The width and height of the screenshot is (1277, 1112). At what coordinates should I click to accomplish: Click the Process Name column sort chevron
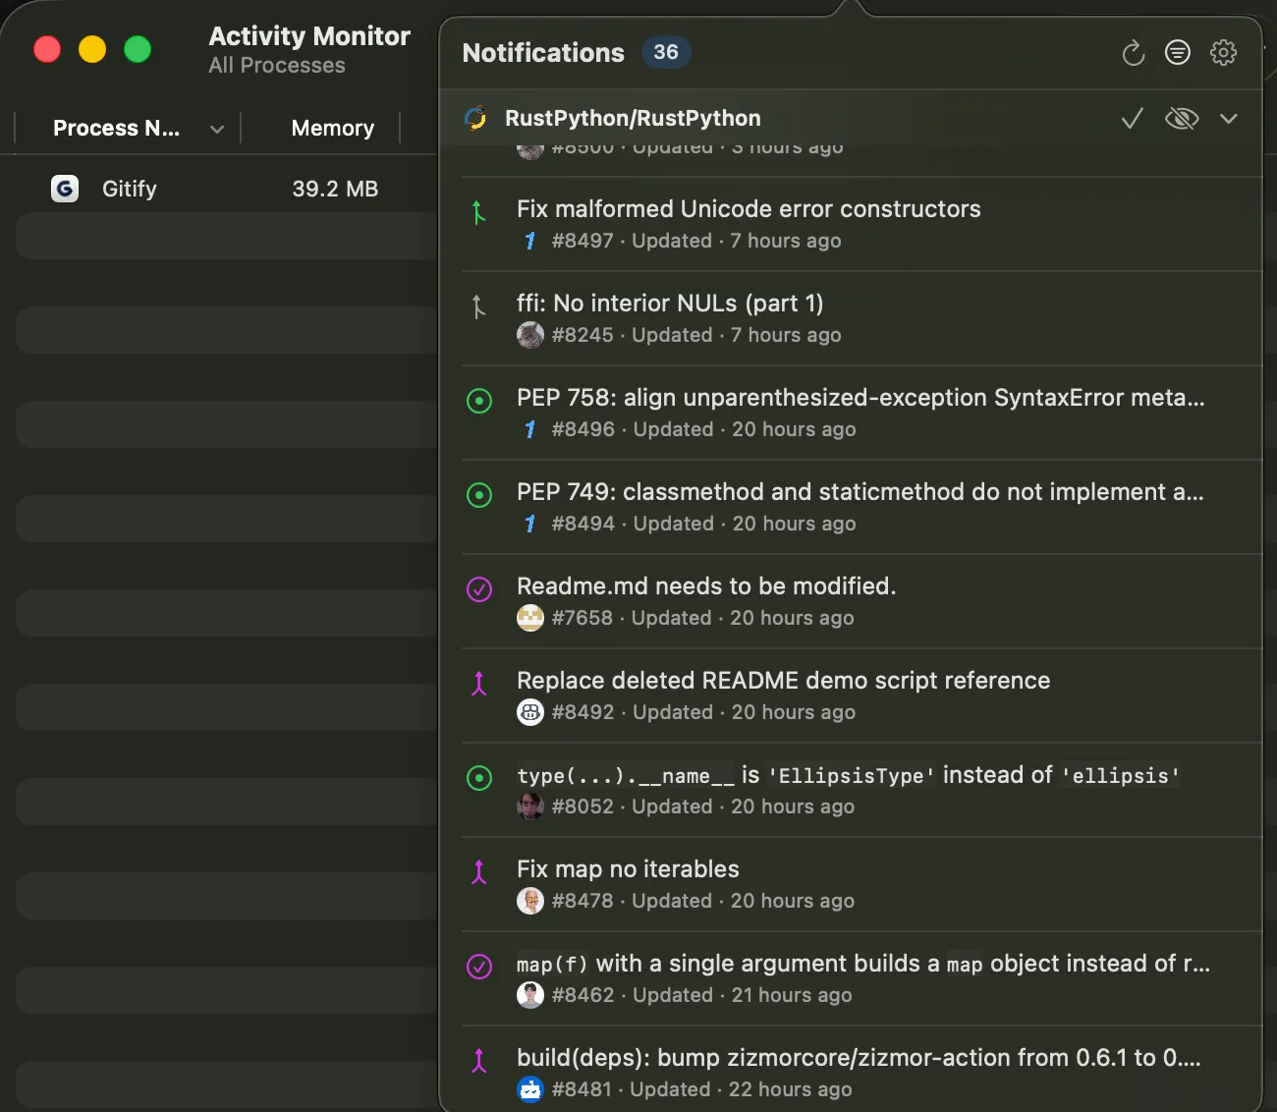217,129
